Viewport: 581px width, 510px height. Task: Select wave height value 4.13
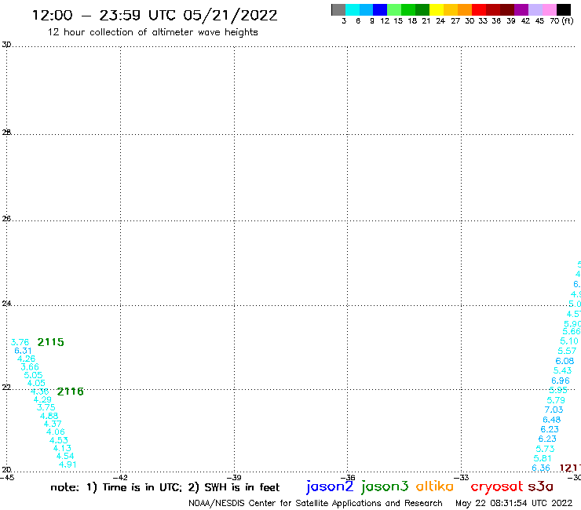pos(62,448)
